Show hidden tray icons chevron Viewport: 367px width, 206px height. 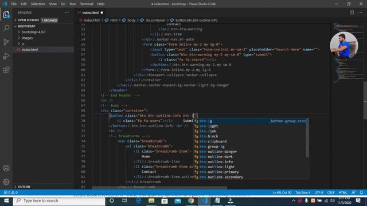[x=294, y=201]
